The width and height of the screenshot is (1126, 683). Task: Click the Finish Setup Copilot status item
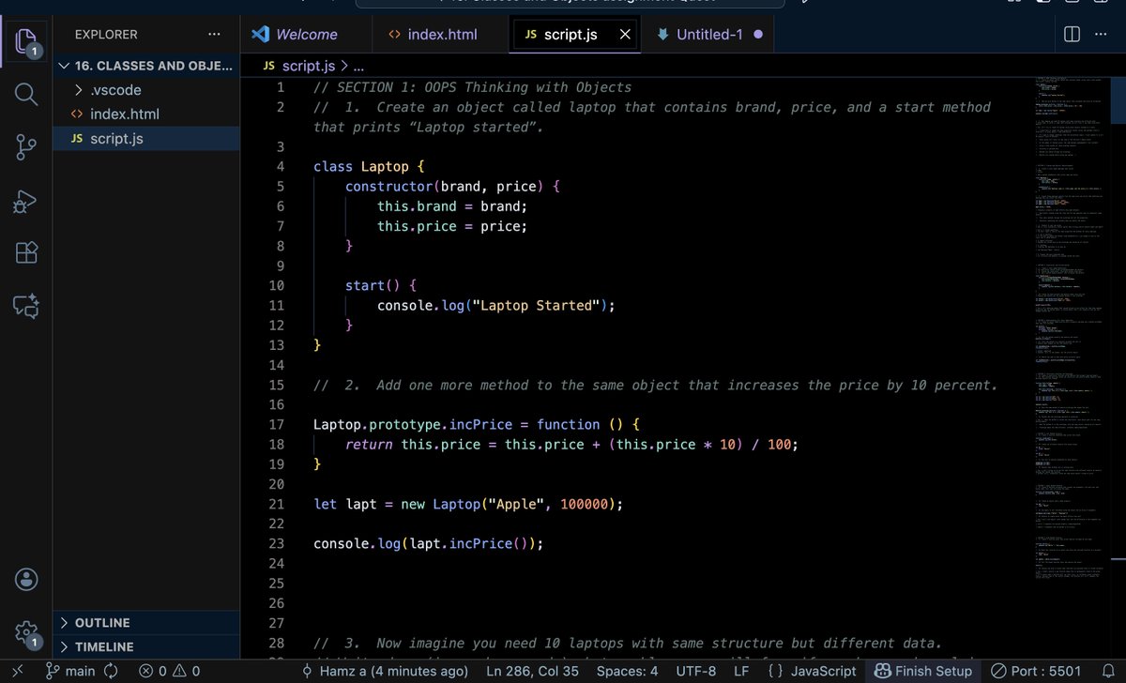tap(923, 671)
